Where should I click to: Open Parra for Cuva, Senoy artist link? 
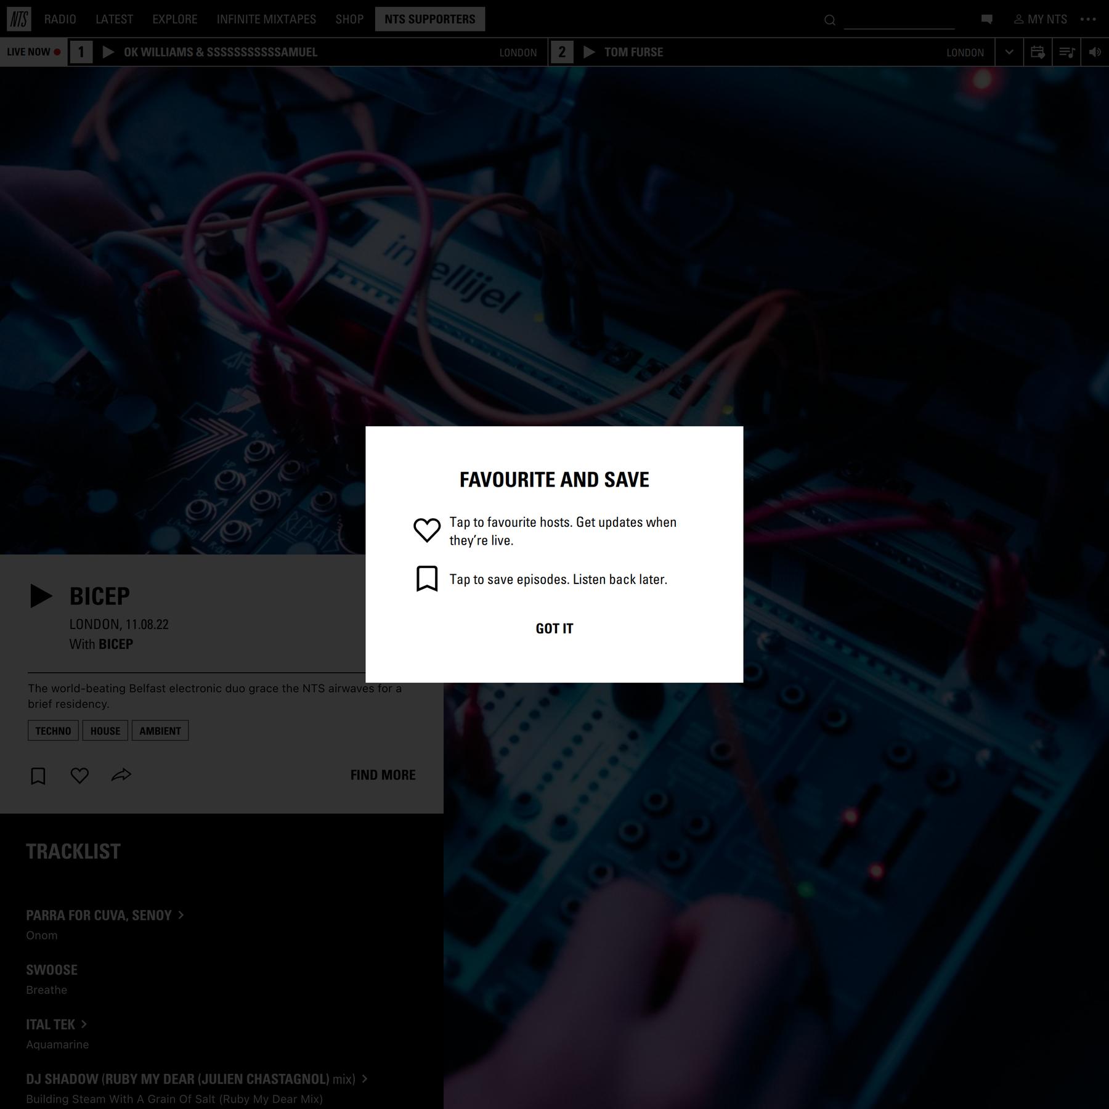[105, 915]
